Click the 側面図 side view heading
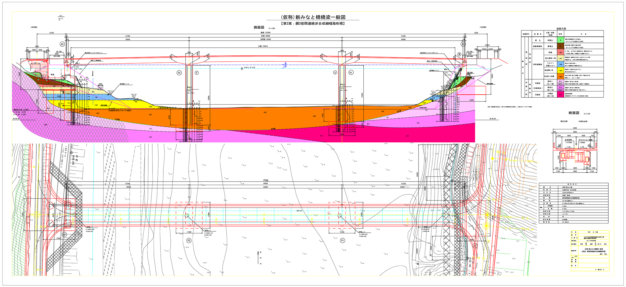Viewport: 626px width, 287px height. [x=259, y=28]
